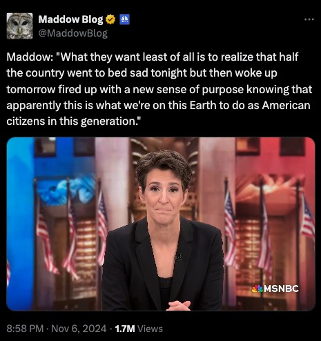Screen dimensions: 321x341
Task: Click the NBC peacock affiliate badge
Action: click(x=125, y=19)
